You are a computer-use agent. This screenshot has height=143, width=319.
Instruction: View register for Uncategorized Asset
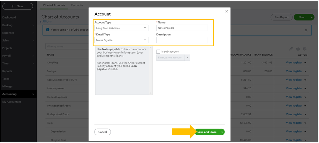[294, 106]
